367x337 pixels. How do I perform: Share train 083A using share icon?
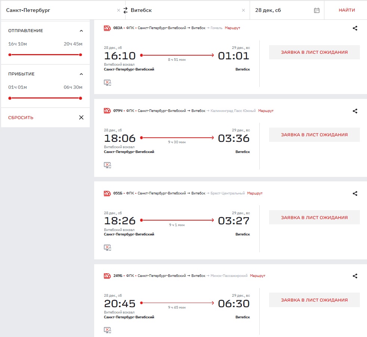pos(355,28)
